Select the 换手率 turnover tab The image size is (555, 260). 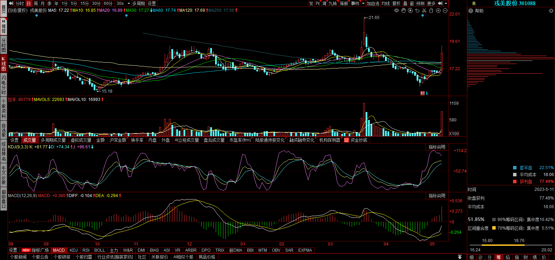pyautogui.click(x=137, y=140)
